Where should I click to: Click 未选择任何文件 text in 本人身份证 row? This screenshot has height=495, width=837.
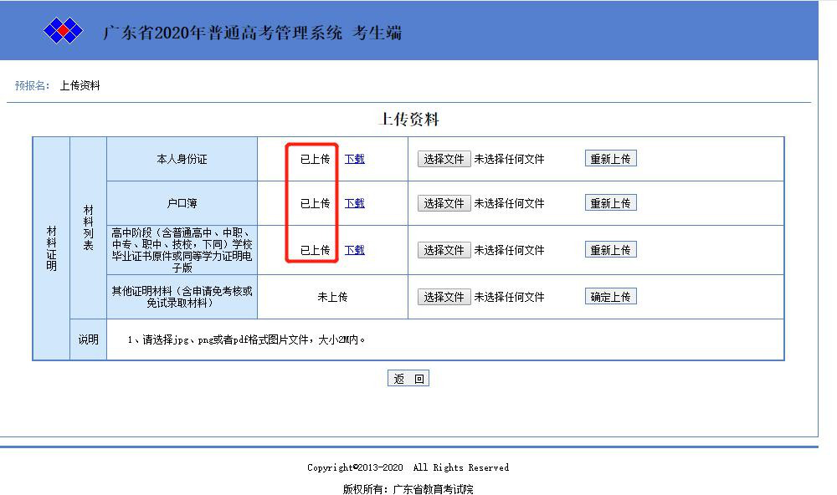pyautogui.click(x=509, y=159)
